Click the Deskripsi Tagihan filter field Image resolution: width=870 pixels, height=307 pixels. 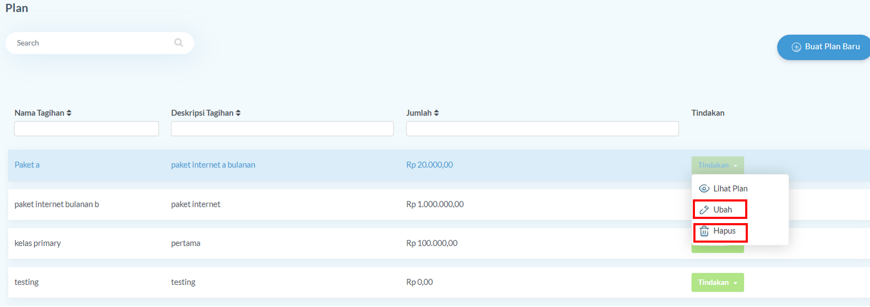tap(282, 129)
